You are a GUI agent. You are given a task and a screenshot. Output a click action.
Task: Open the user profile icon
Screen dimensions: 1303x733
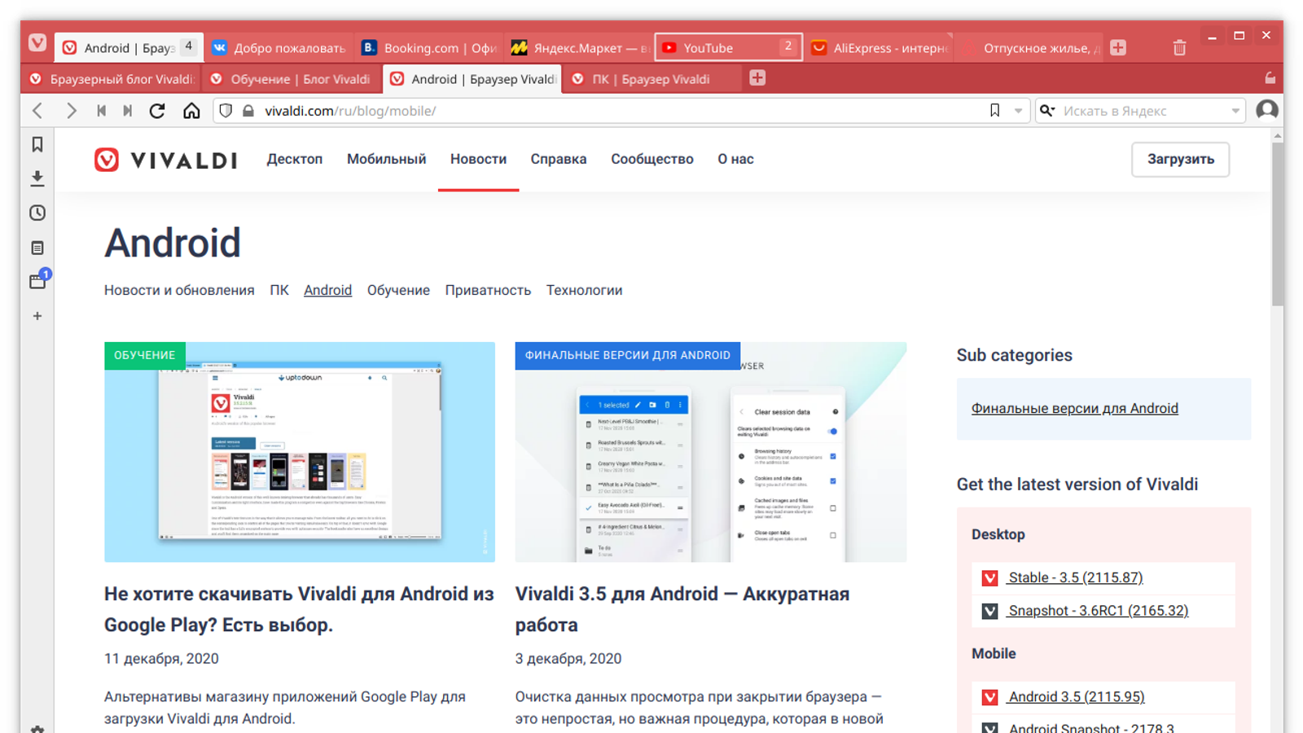click(1266, 110)
